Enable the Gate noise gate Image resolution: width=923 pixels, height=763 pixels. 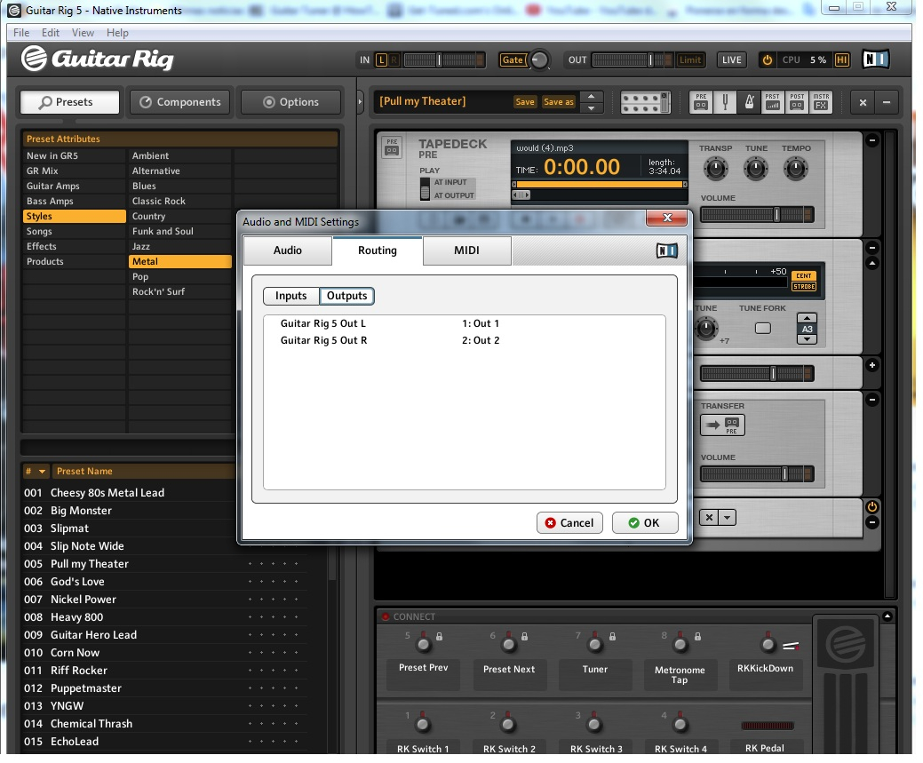tap(513, 60)
